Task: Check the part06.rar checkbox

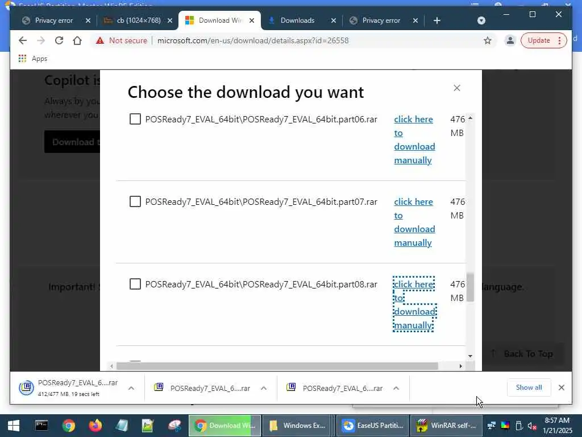Action: pos(135,119)
